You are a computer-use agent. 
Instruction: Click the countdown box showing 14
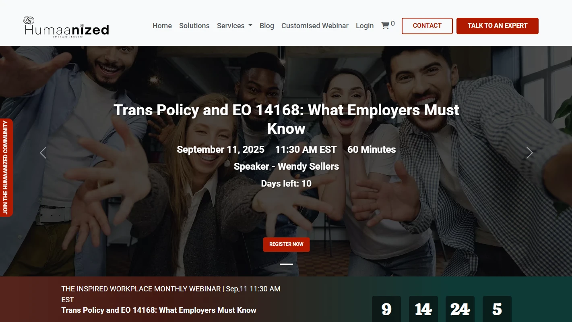(x=423, y=309)
